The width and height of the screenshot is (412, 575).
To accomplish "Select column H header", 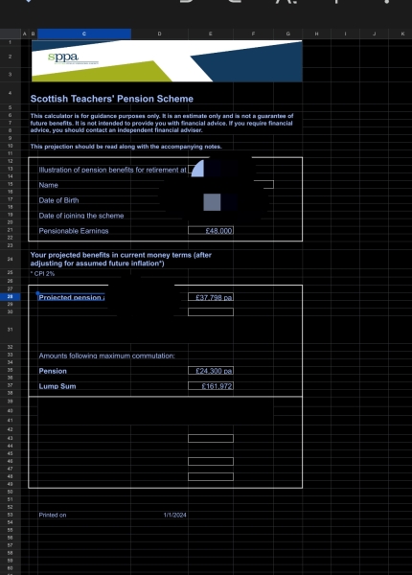I will point(317,34).
